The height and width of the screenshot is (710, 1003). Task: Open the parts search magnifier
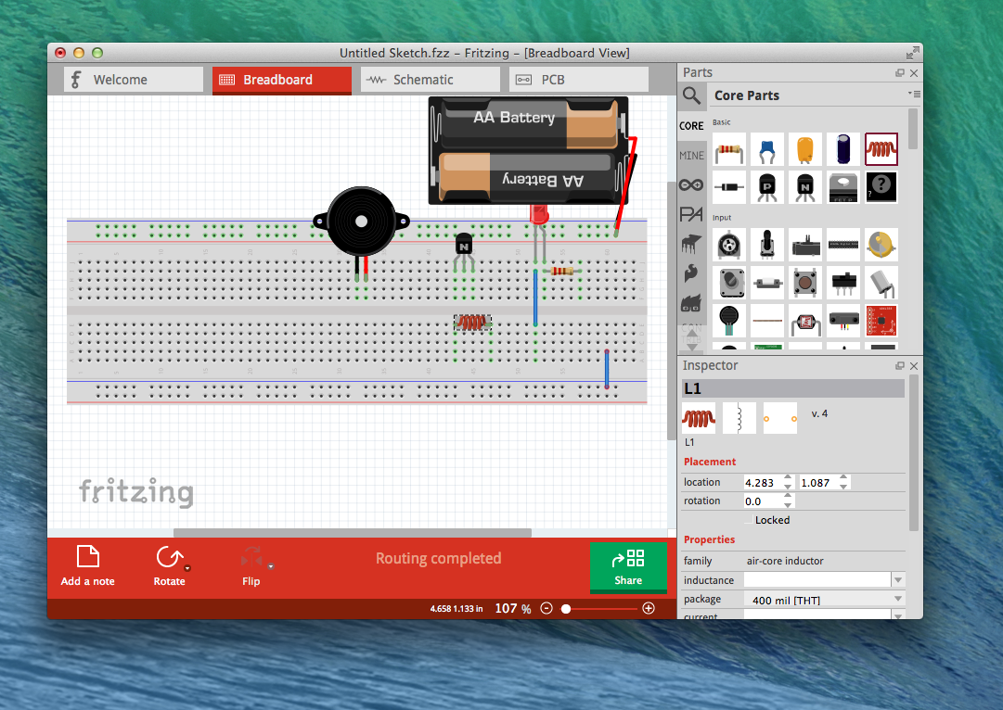coord(692,95)
